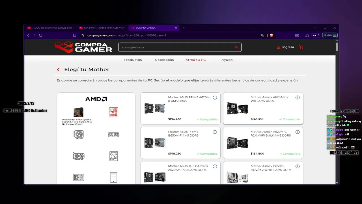362x204 pixels.
Task: Open the Brave Shields lion icon
Action: coord(271,35)
